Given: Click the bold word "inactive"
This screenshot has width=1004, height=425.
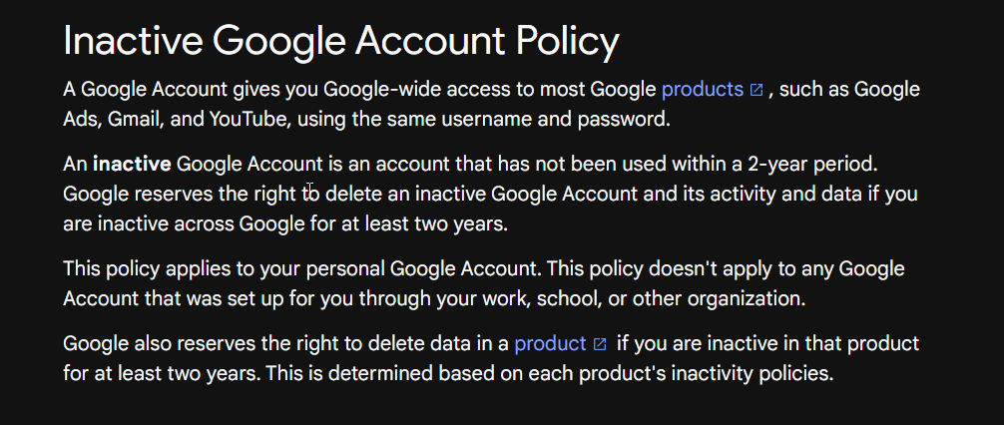Looking at the screenshot, I should tap(132, 165).
